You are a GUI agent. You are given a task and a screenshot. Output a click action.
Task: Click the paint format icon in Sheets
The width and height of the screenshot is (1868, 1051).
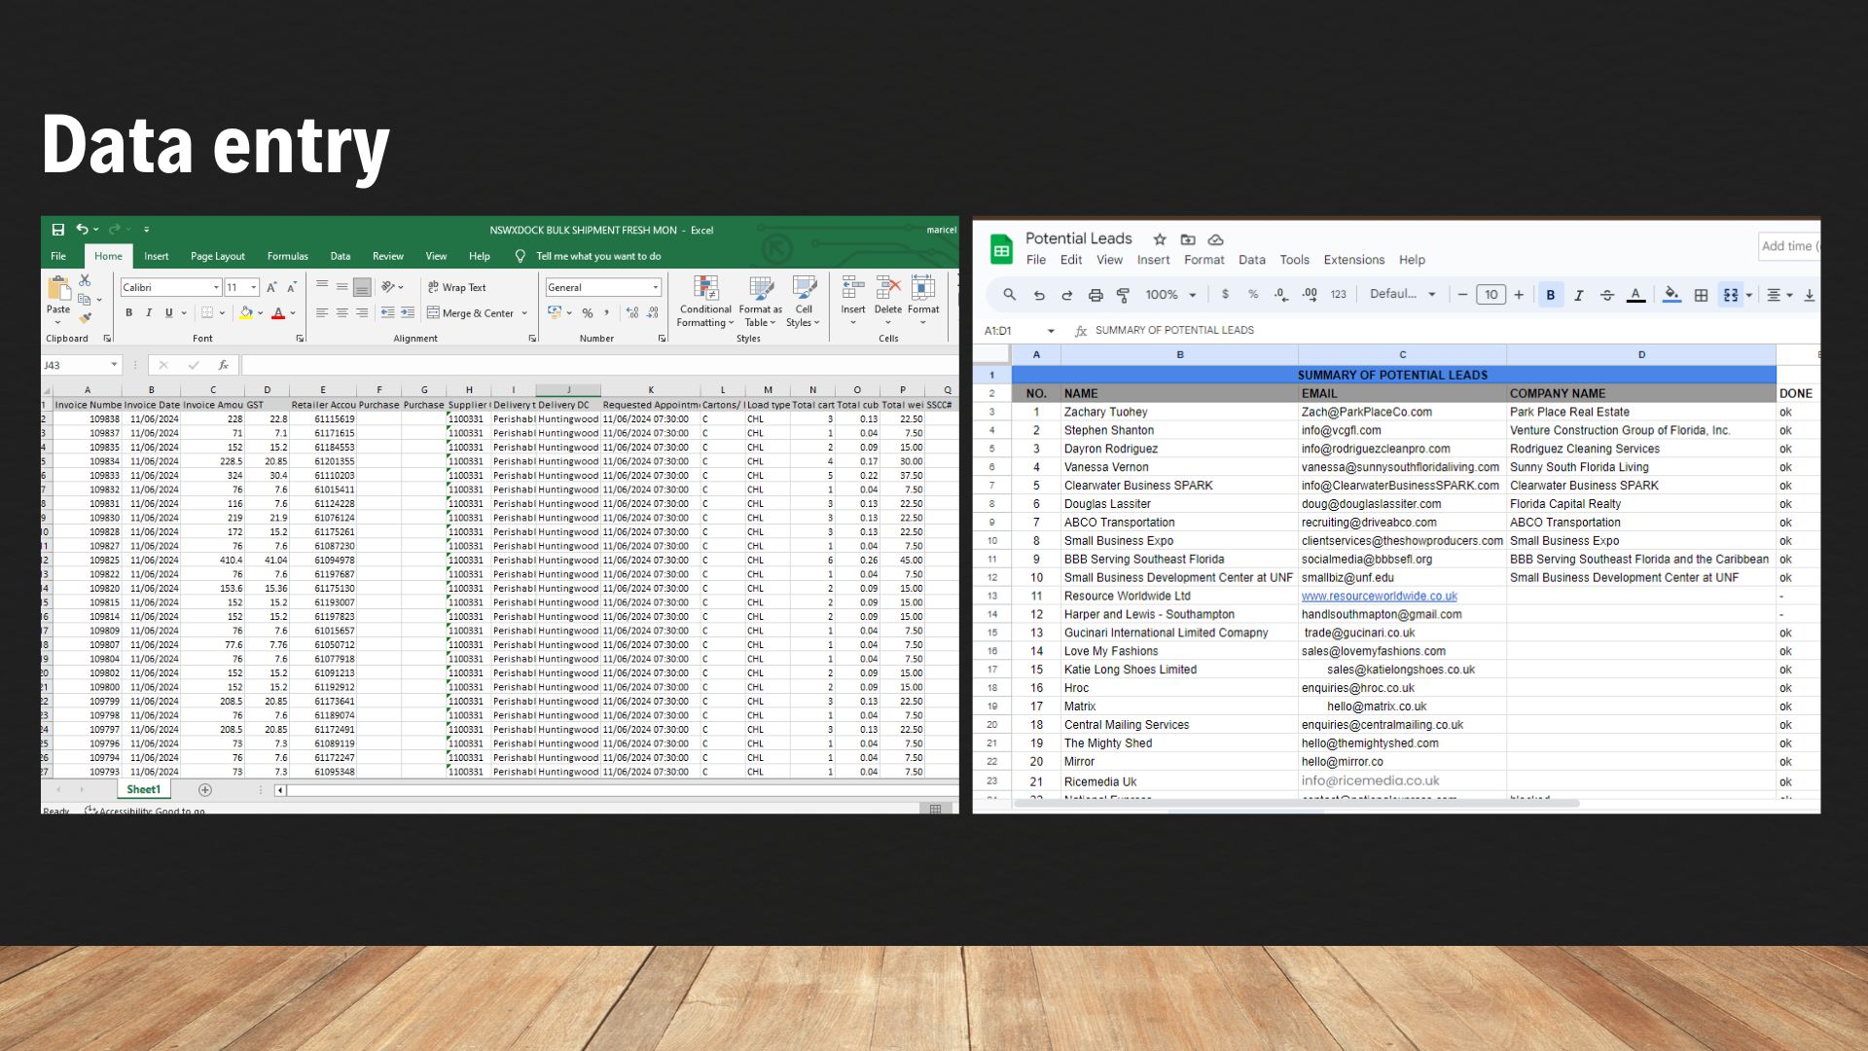coord(1123,295)
